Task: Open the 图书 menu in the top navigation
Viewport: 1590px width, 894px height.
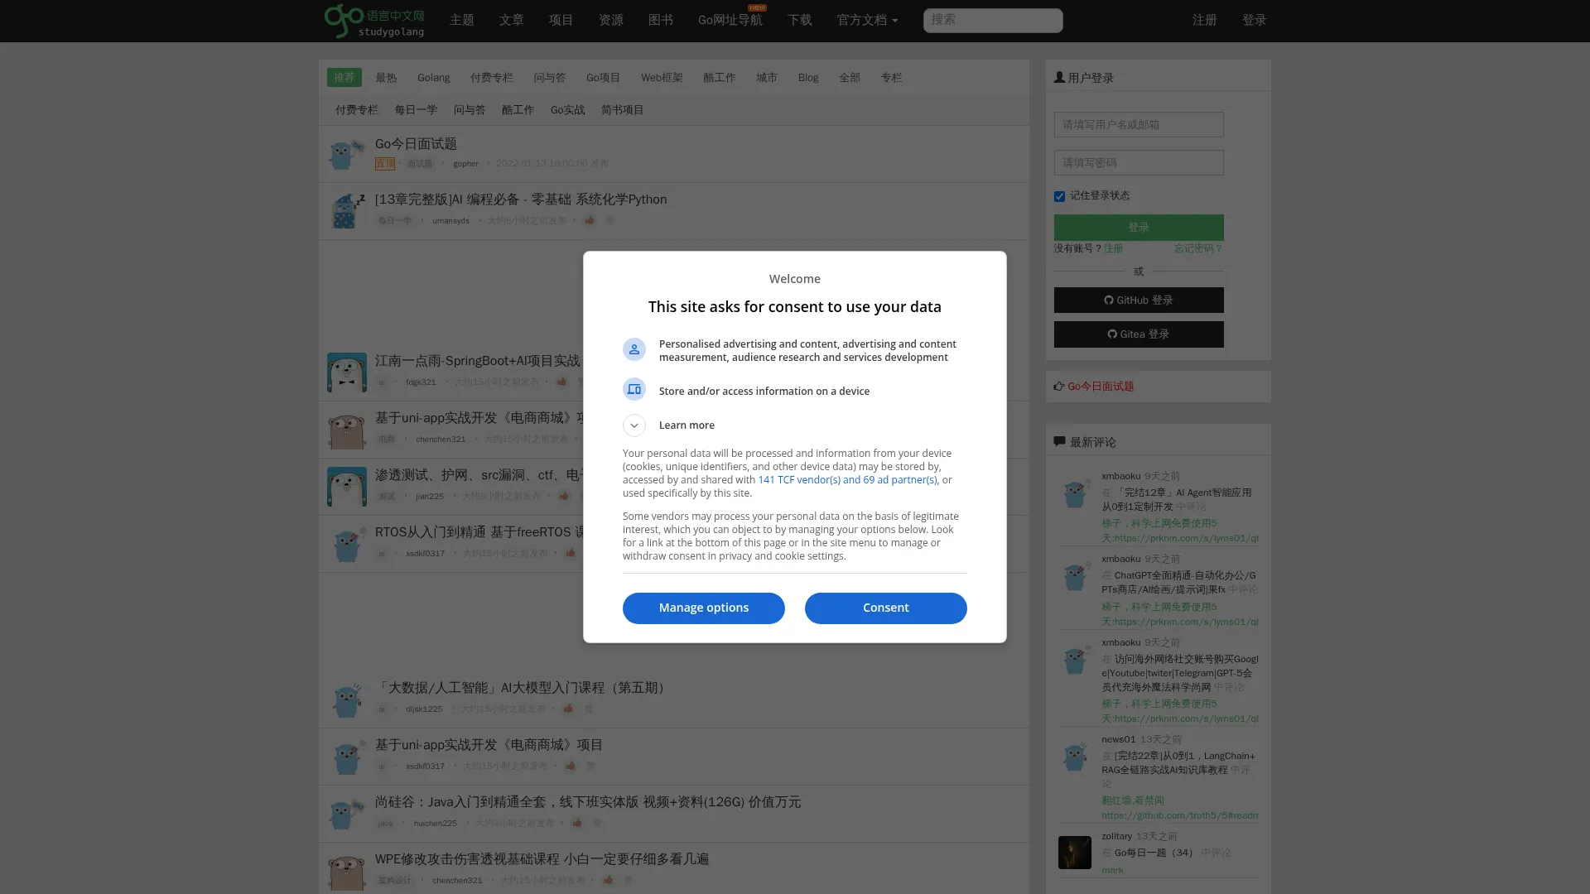Action: click(660, 20)
